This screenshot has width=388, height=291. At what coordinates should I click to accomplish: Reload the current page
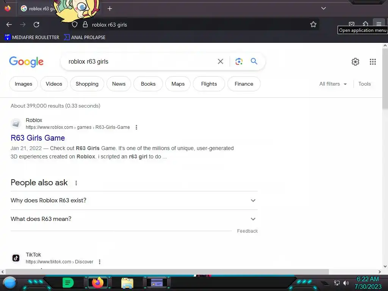36,25
